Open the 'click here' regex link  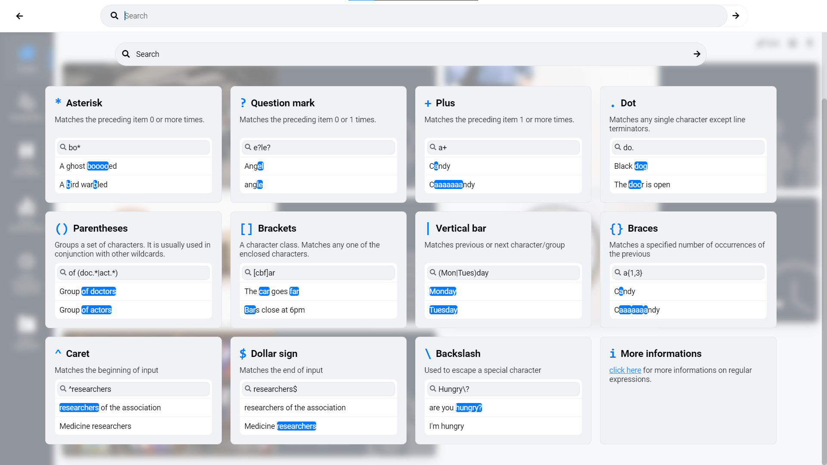(625, 370)
